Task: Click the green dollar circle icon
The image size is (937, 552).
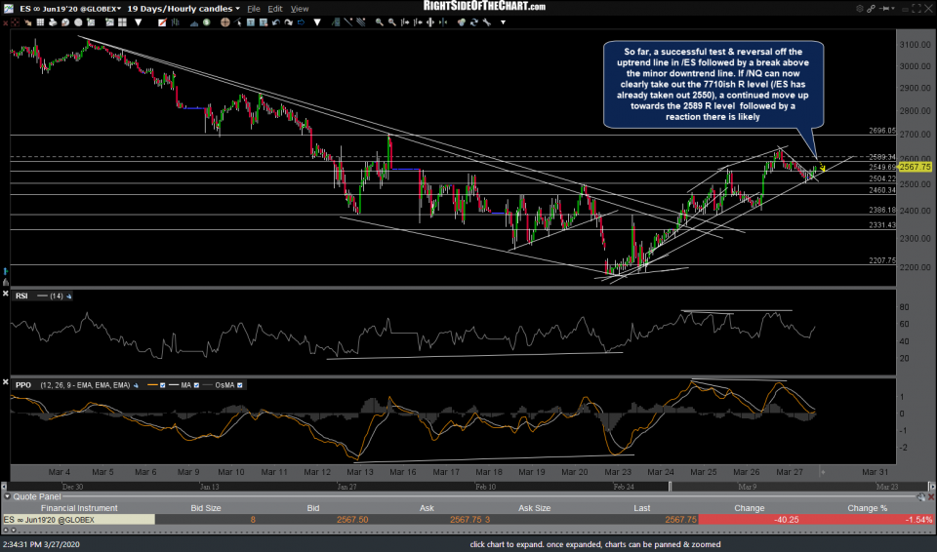Action: tap(206, 22)
